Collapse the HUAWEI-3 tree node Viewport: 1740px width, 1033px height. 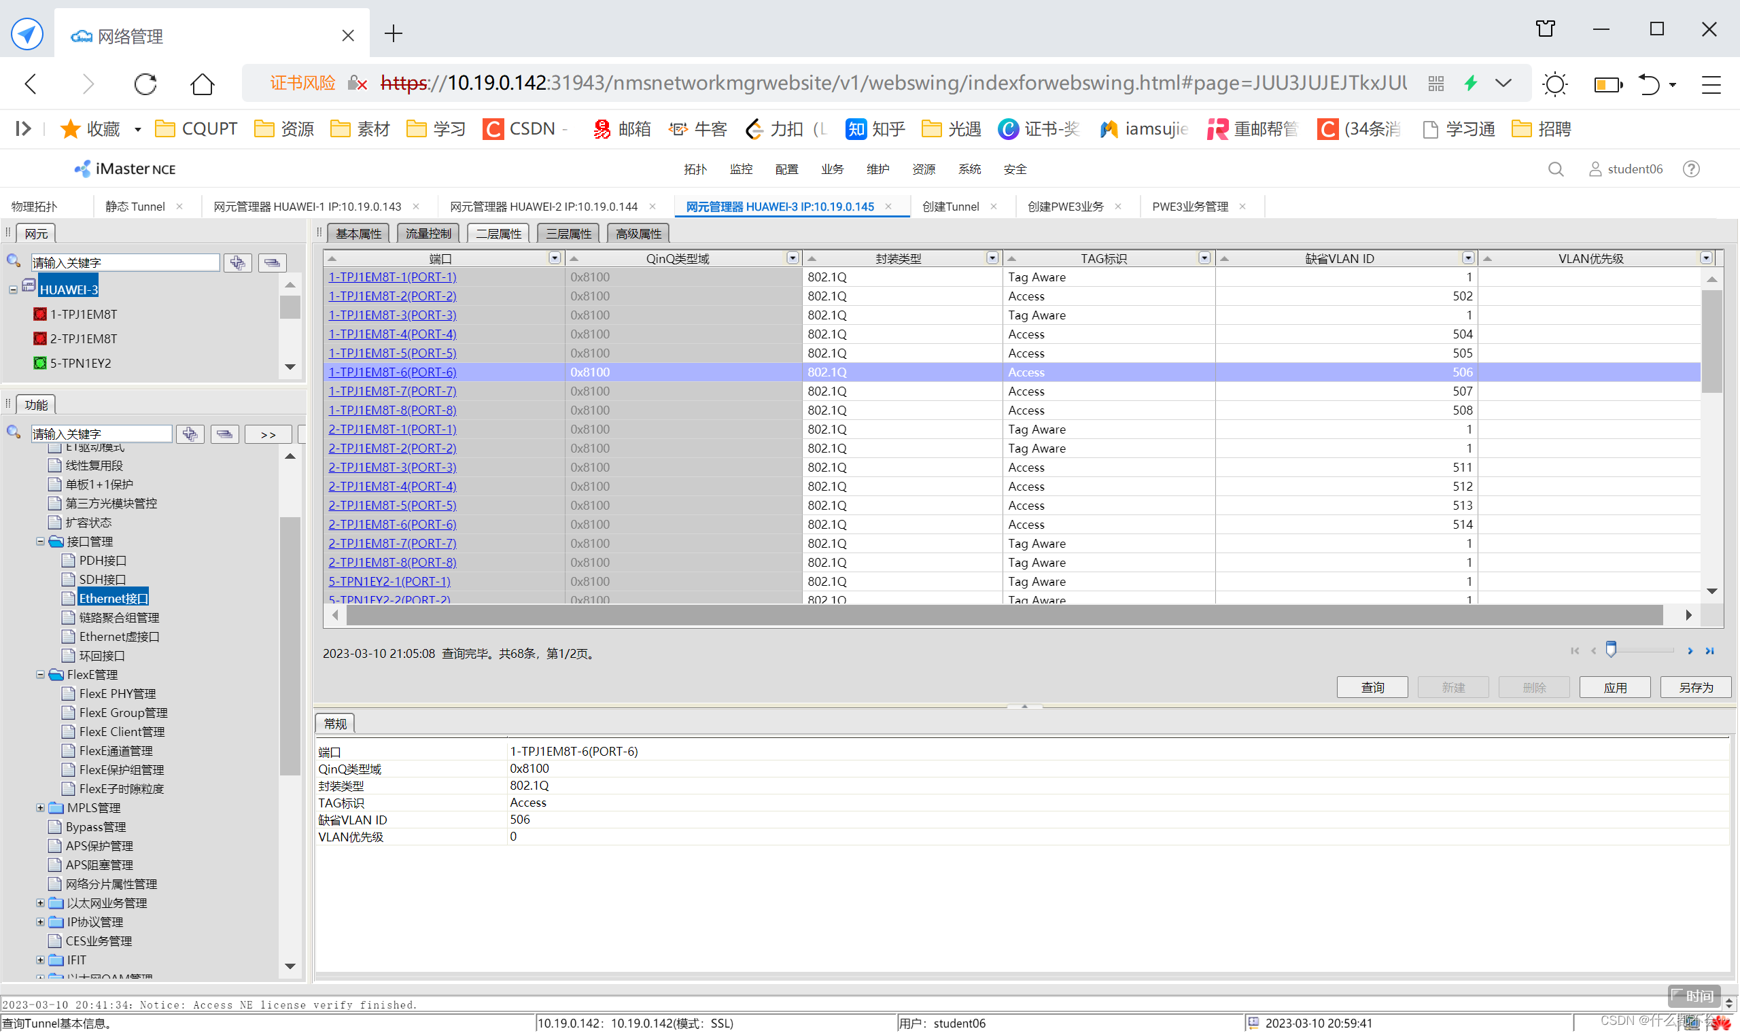(x=13, y=290)
